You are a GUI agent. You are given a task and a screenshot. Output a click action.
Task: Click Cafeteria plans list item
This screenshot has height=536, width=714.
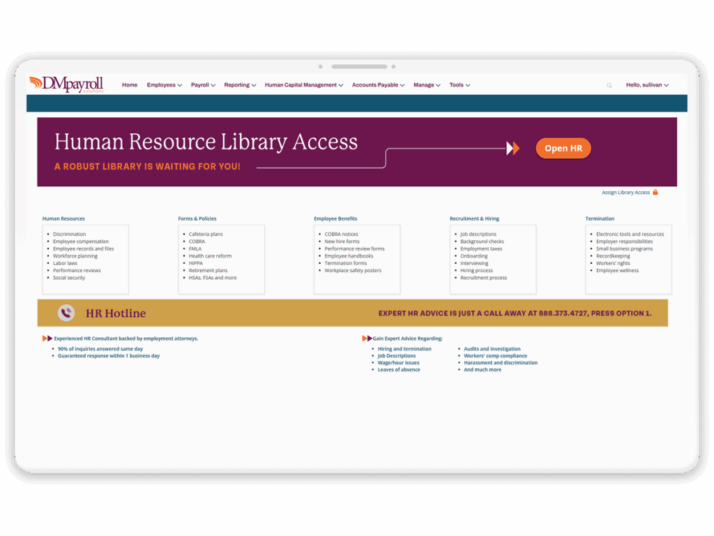click(x=206, y=234)
